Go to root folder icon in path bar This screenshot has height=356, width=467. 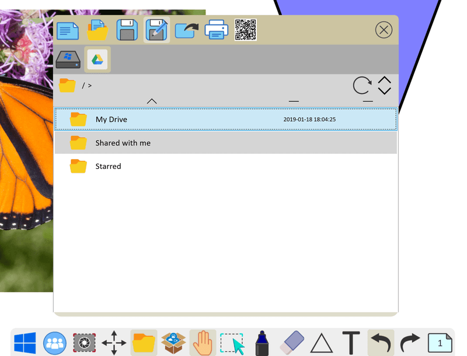point(67,86)
